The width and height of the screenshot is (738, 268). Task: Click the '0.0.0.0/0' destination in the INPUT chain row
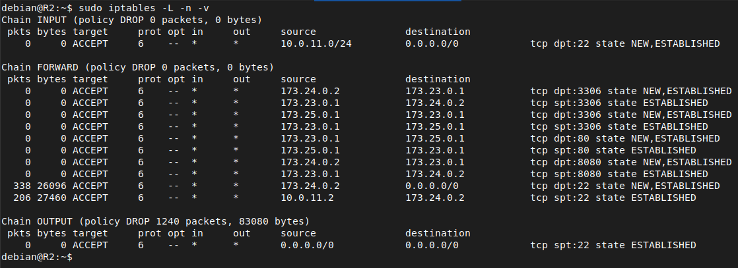coord(432,43)
